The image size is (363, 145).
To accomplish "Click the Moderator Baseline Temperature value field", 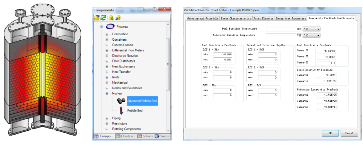I will click(x=284, y=35).
